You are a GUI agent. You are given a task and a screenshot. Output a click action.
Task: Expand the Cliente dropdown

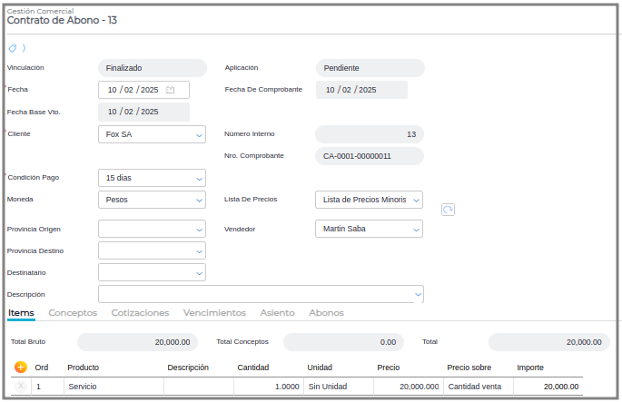coord(199,134)
